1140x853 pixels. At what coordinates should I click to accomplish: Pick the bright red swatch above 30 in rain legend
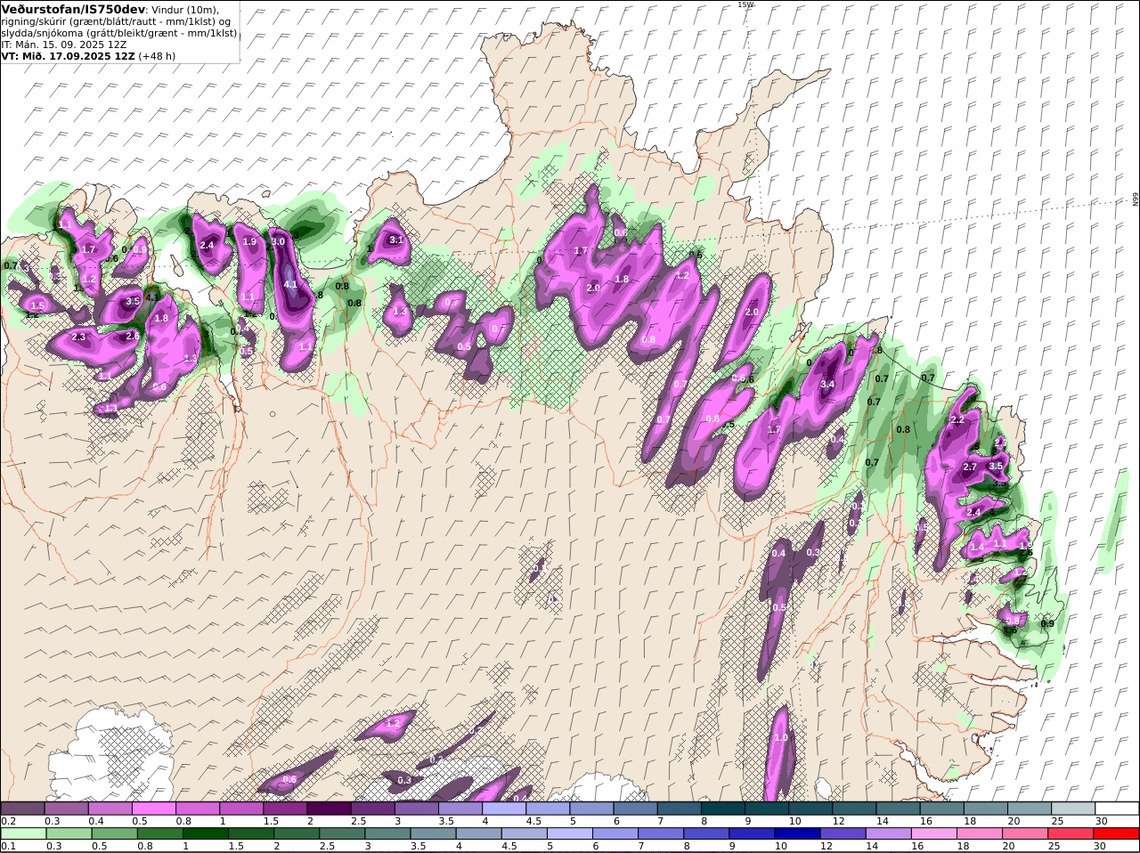1118,833
